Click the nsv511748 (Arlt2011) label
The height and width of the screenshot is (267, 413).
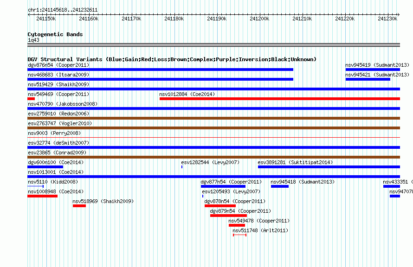260,230
